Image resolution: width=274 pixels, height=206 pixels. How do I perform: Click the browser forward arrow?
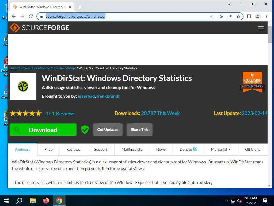point(22,16)
